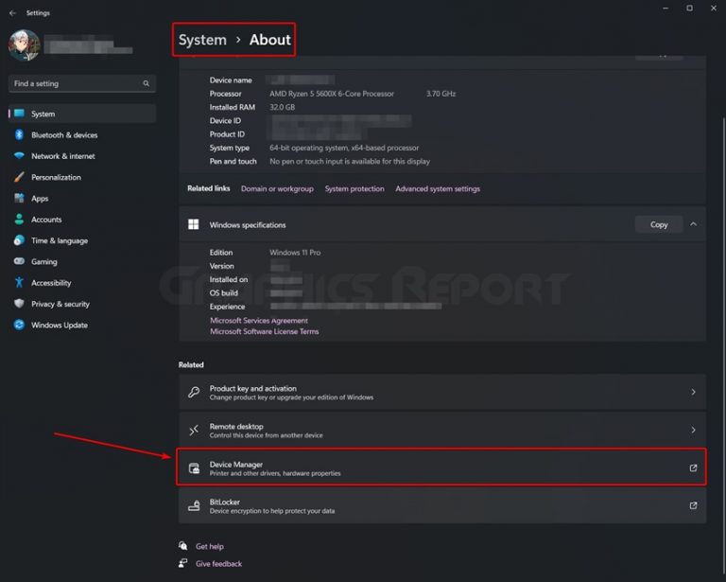Viewport: 726px width, 582px height.
Task: Select the System monitor icon in sidebar
Action: pyautogui.click(x=19, y=114)
